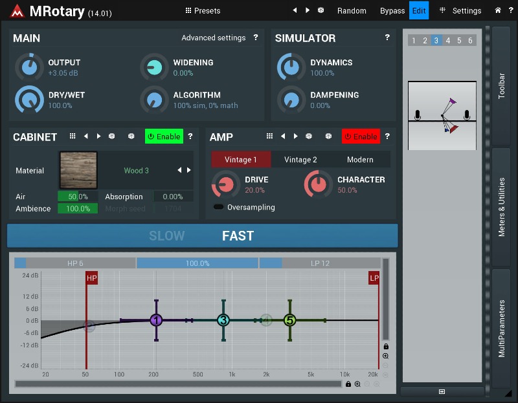The height and width of the screenshot is (403, 518).
Task: Toggle the Edit mode button
Action: coord(419,10)
